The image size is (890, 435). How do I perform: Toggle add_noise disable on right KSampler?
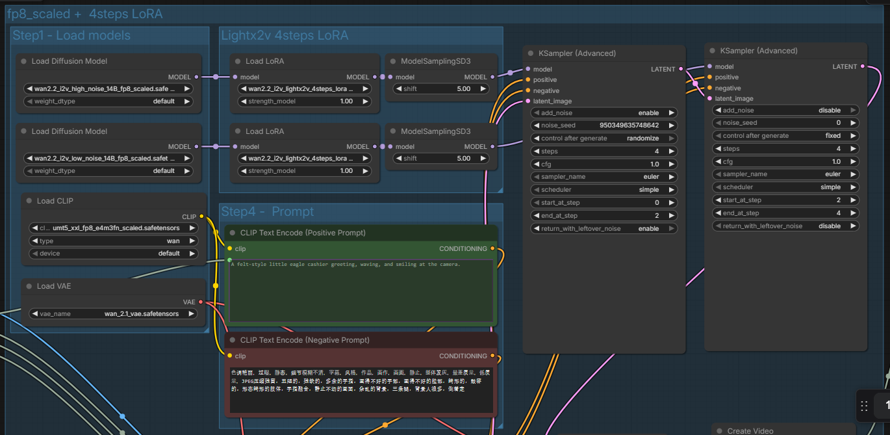(x=786, y=111)
